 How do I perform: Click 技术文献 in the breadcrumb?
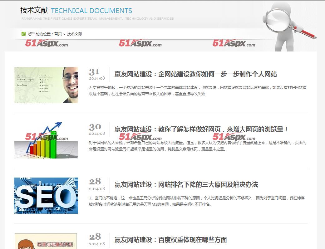coord(75,34)
